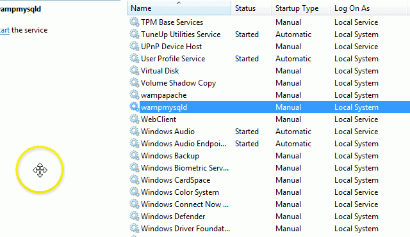Click Manual startup type of wampapache
Image resolution: width=410 pixels, height=237 pixels.
click(288, 95)
